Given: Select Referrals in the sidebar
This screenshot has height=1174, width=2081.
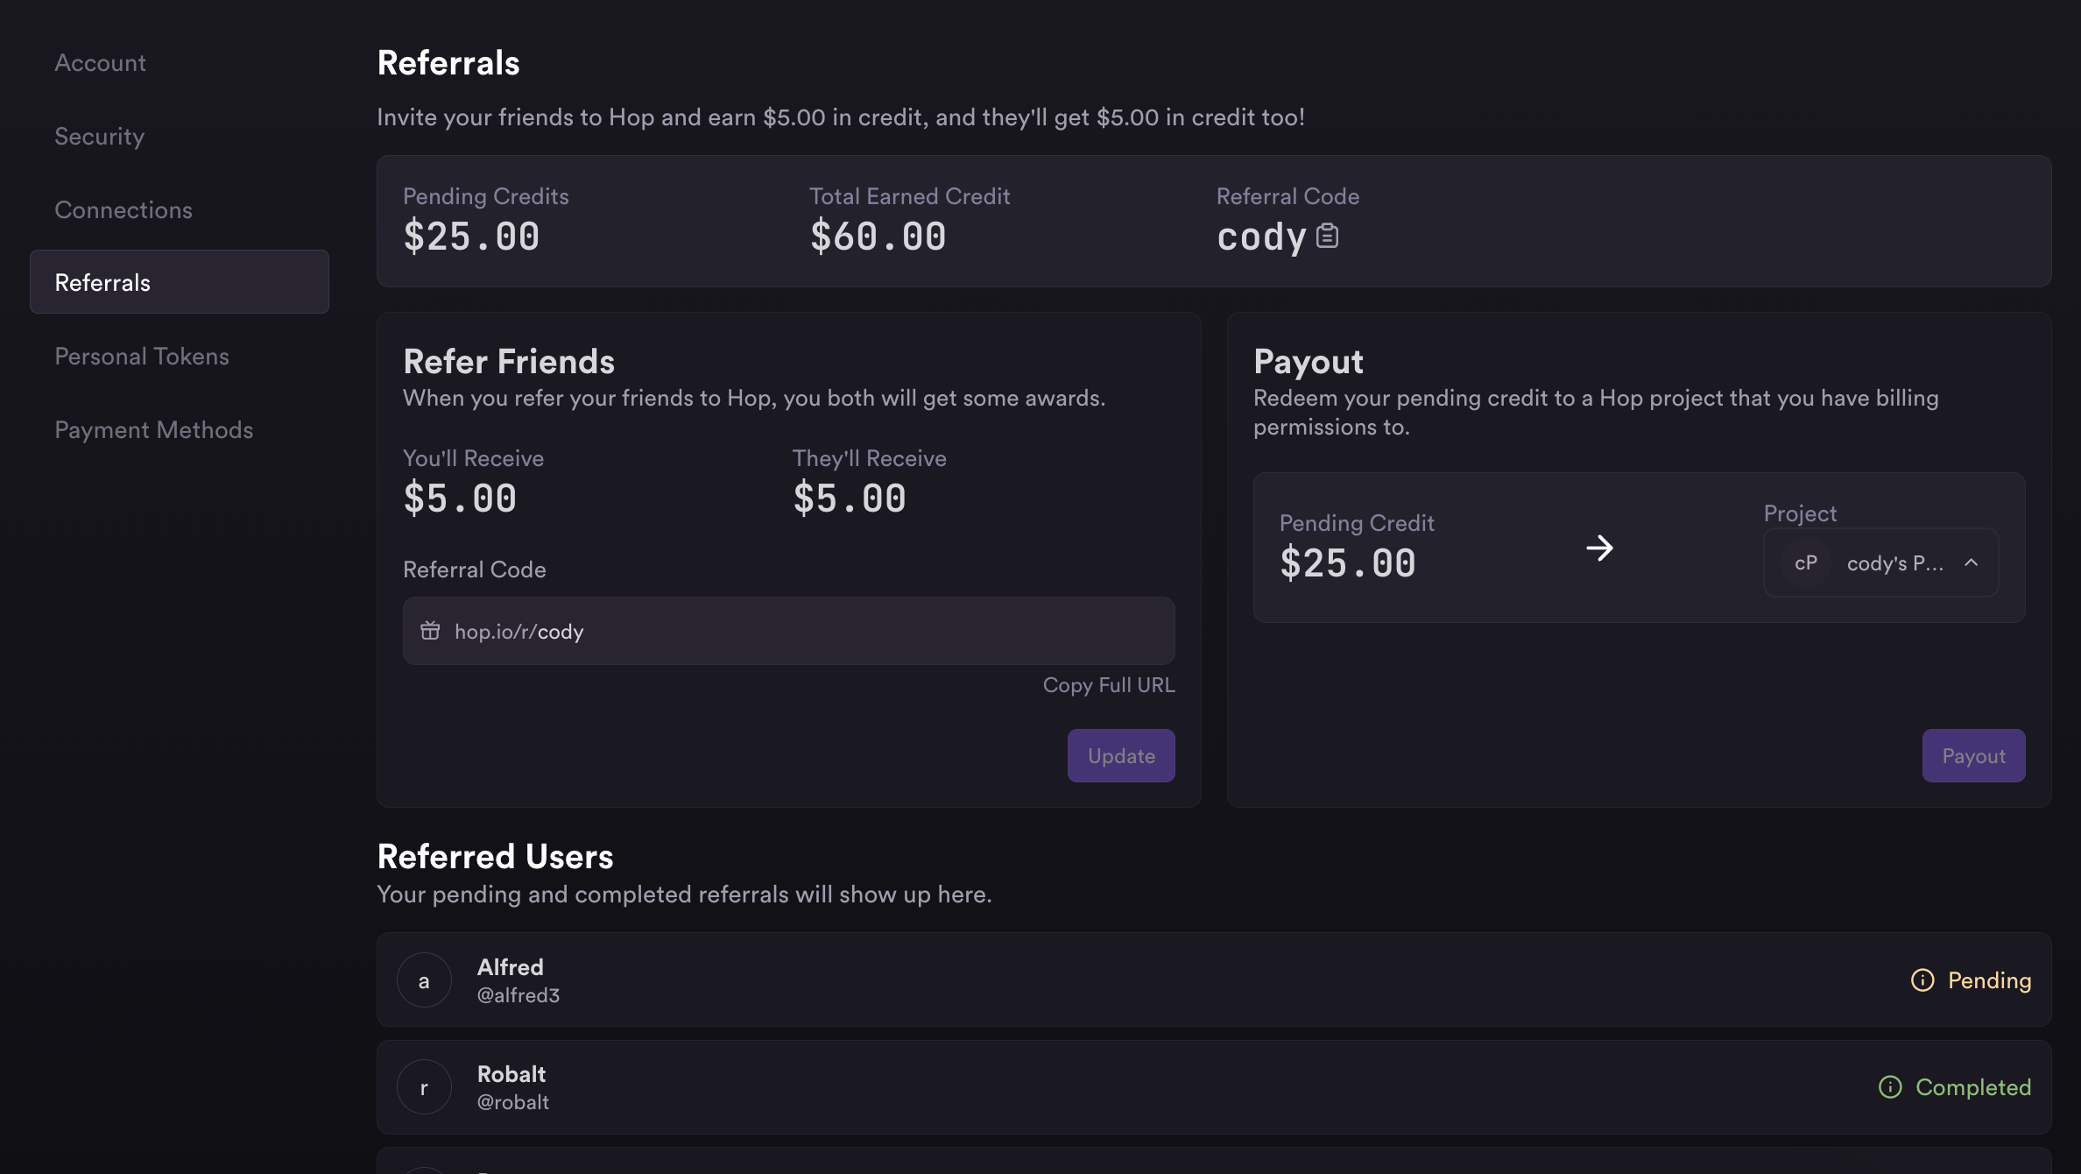Looking at the screenshot, I should [180, 282].
